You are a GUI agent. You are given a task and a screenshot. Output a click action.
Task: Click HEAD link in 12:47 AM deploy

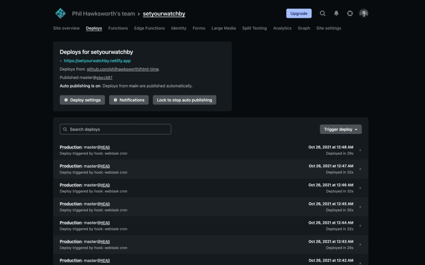coord(105,166)
